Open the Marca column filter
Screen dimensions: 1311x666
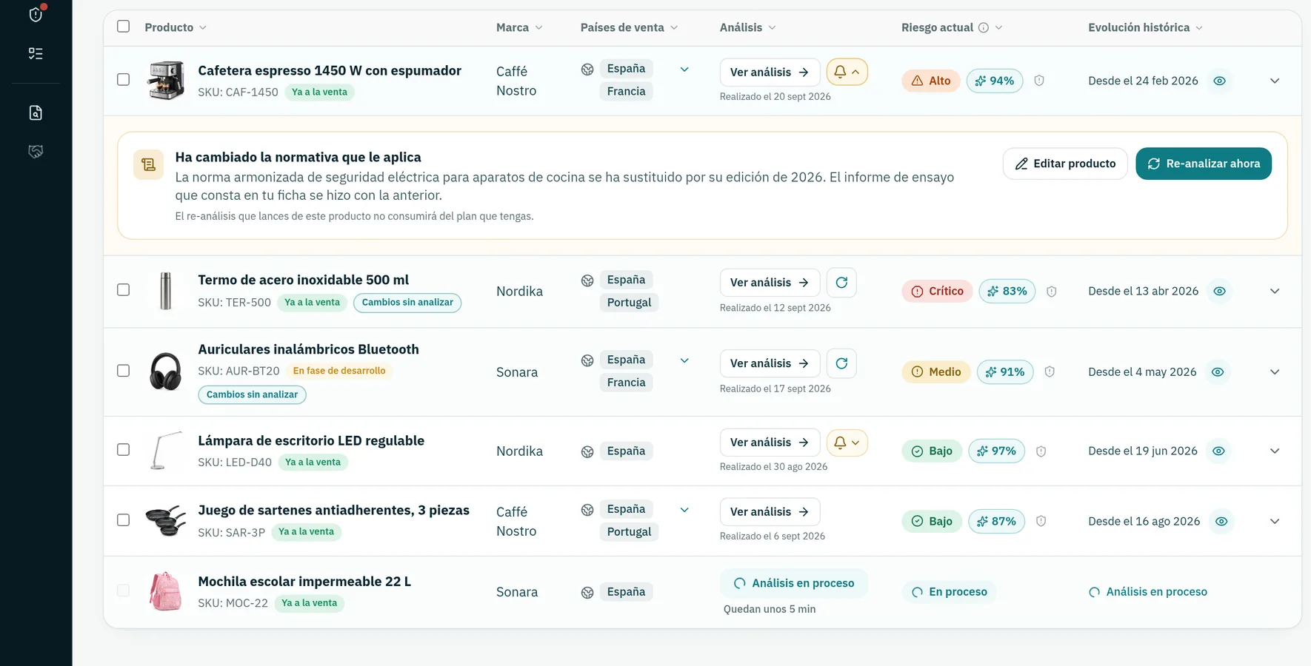pyautogui.click(x=519, y=27)
